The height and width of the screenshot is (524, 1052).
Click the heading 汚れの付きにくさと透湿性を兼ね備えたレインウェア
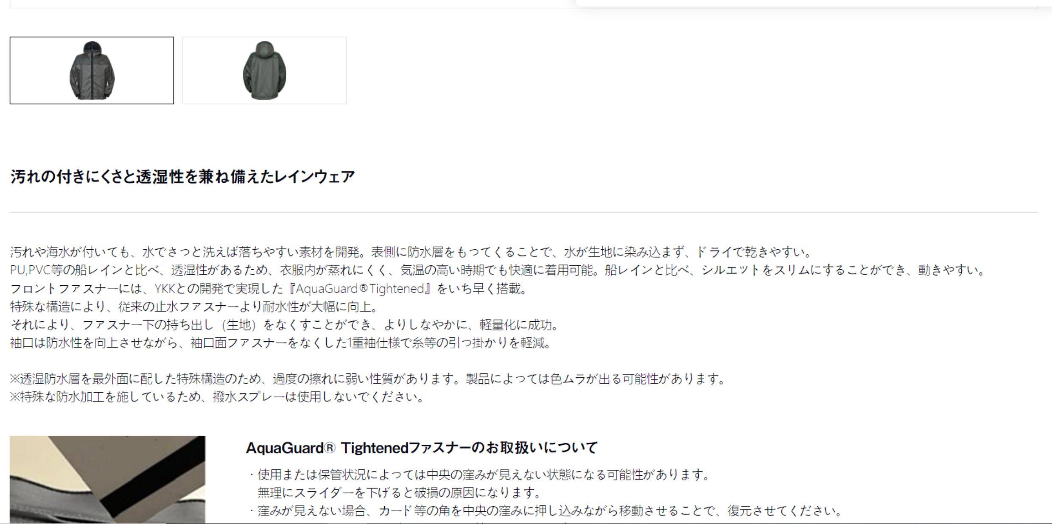182,176
